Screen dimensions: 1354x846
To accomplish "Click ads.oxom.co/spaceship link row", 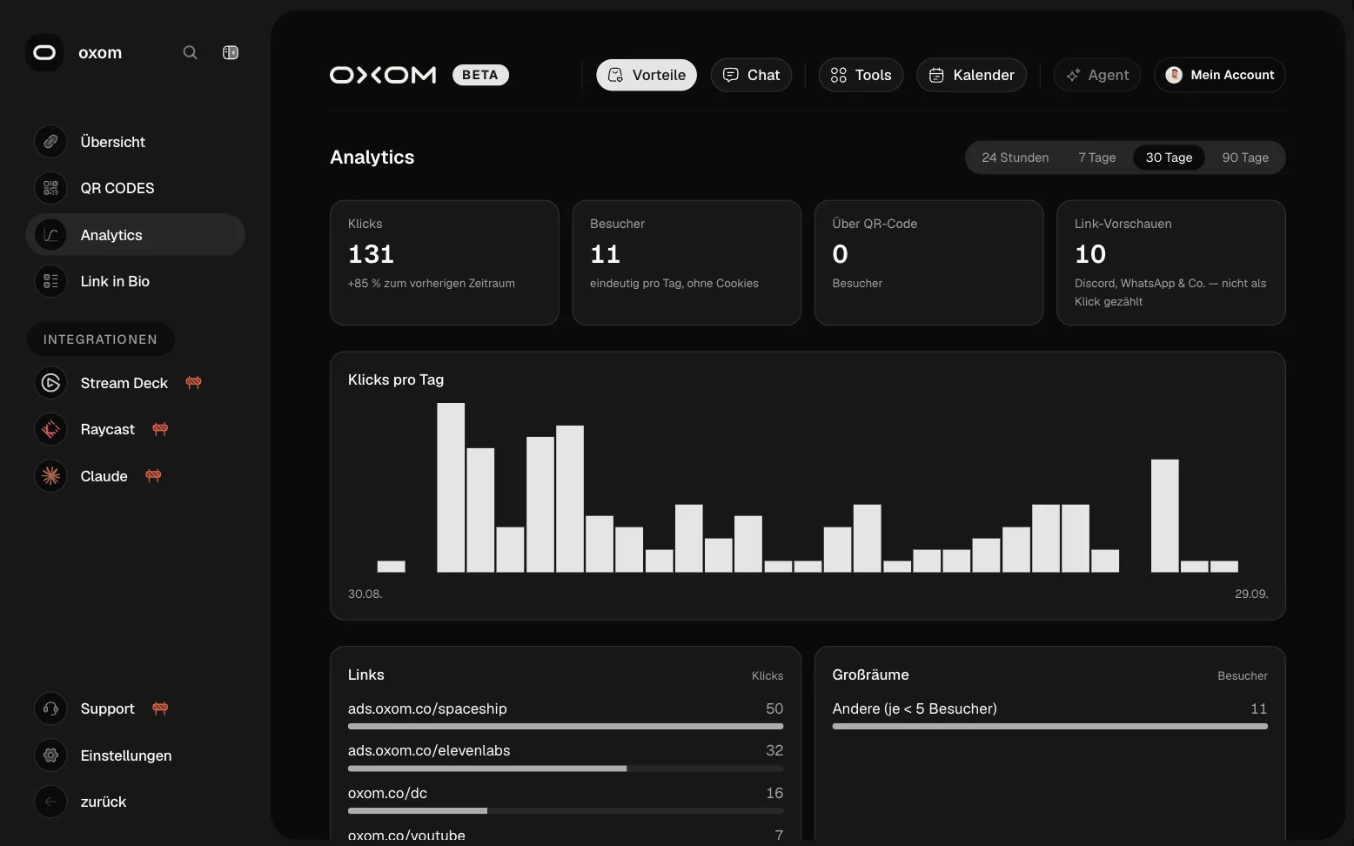I will pyautogui.click(x=566, y=714).
